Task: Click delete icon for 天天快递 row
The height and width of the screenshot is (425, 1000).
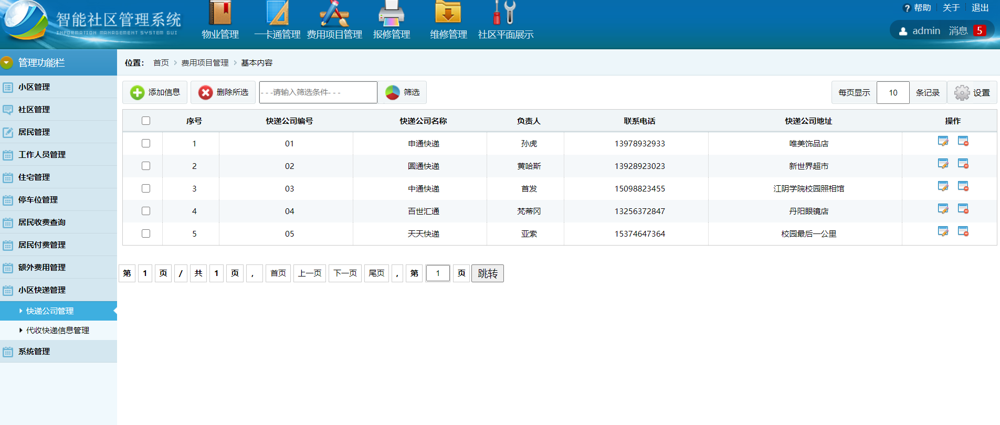Action: click(x=963, y=232)
